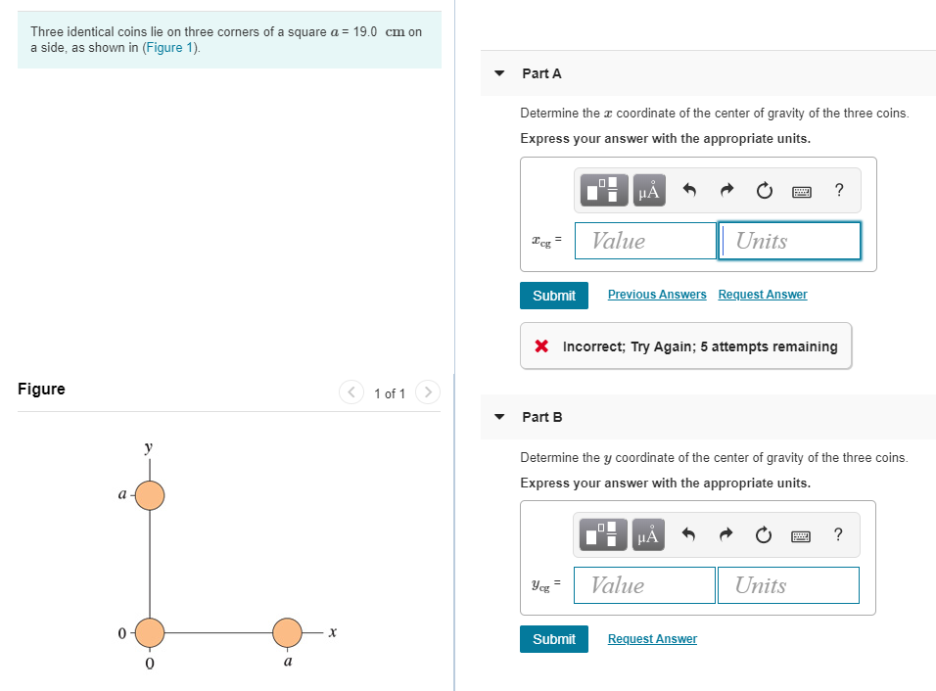Reset the Part A answer field
This screenshot has width=936, height=691.
click(764, 190)
